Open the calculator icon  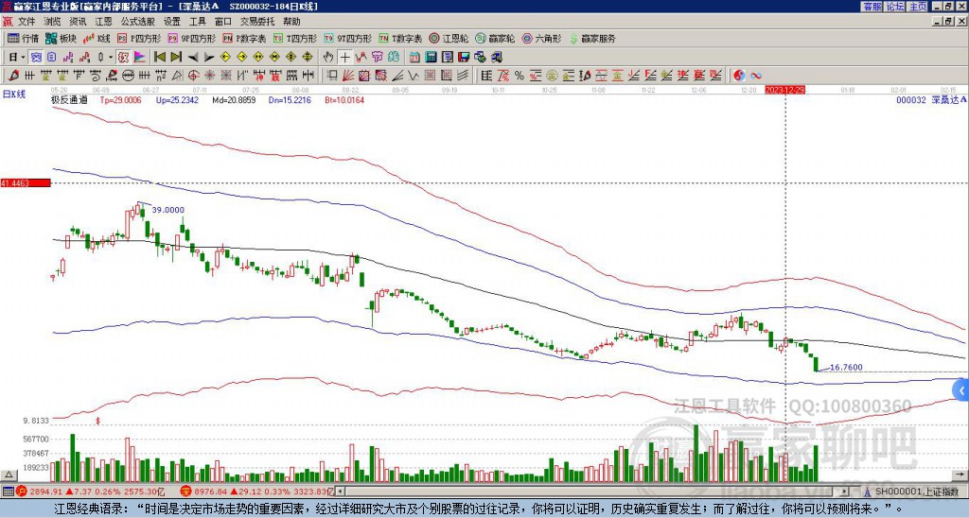pos(431,58)
